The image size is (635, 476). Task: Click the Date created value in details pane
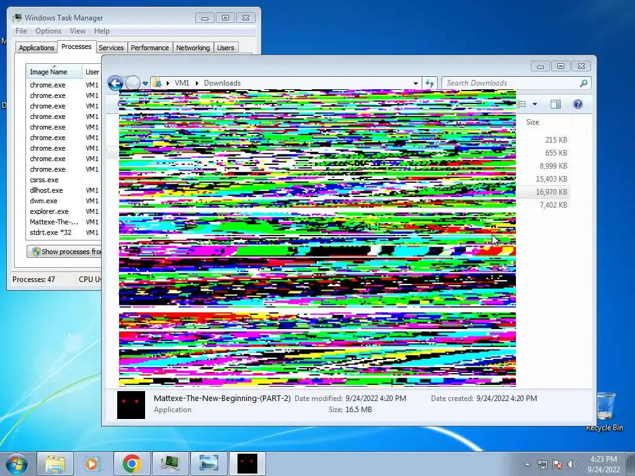pos(507,399)
